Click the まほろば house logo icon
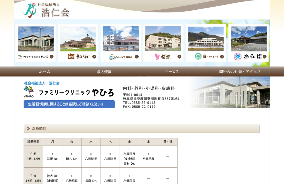Image resolution: width=284 pixels, height=184 pixels. (x=71, y=56)
